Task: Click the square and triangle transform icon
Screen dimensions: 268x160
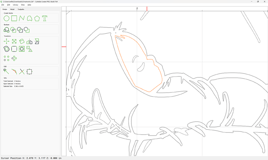Action: [x=30, y=49]
